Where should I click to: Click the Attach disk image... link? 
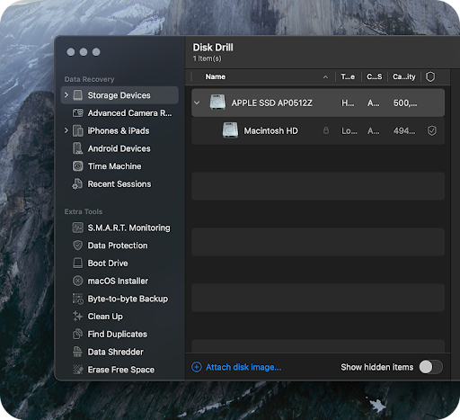(x=243, y=367)
